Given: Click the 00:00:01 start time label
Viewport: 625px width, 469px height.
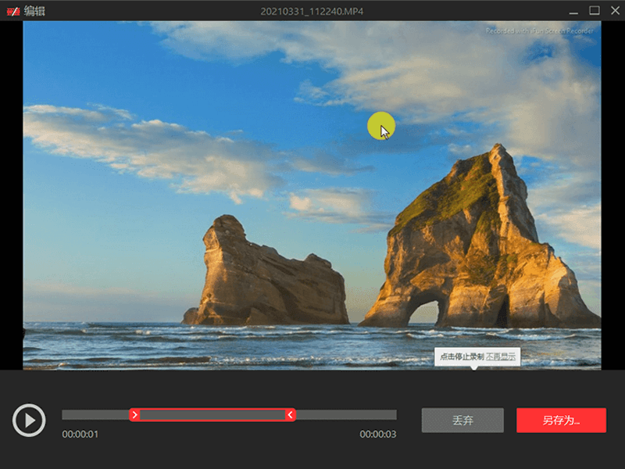Looking at the screenshot, I should point(80,435).
